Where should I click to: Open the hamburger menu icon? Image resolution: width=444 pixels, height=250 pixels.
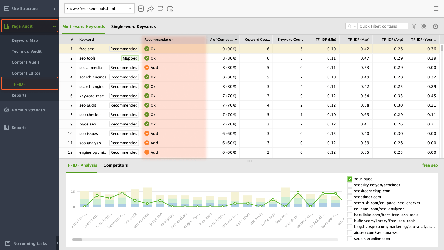point(436,8)
